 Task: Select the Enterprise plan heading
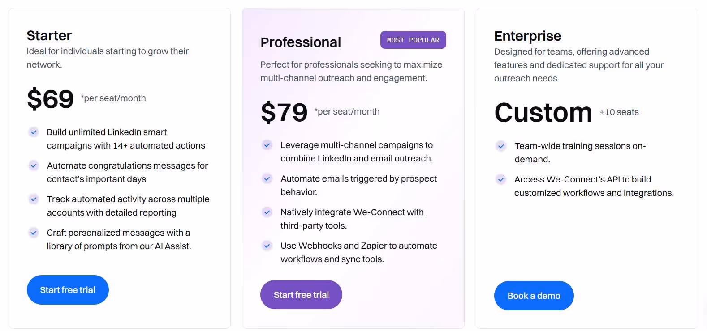coord(527,36)
